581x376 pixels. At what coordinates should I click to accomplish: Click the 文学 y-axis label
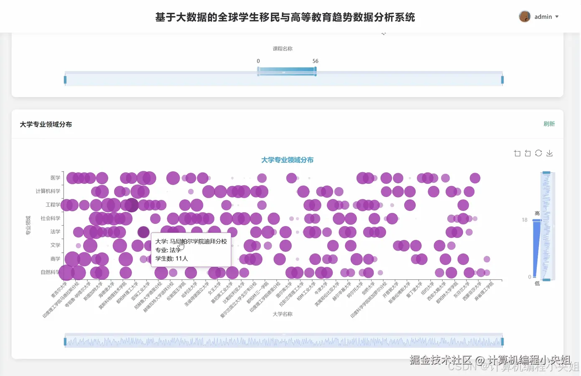tap(55, 245)
